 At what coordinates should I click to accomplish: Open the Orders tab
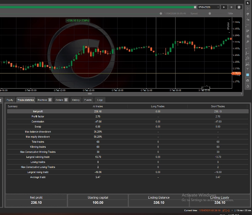[61, 100]
